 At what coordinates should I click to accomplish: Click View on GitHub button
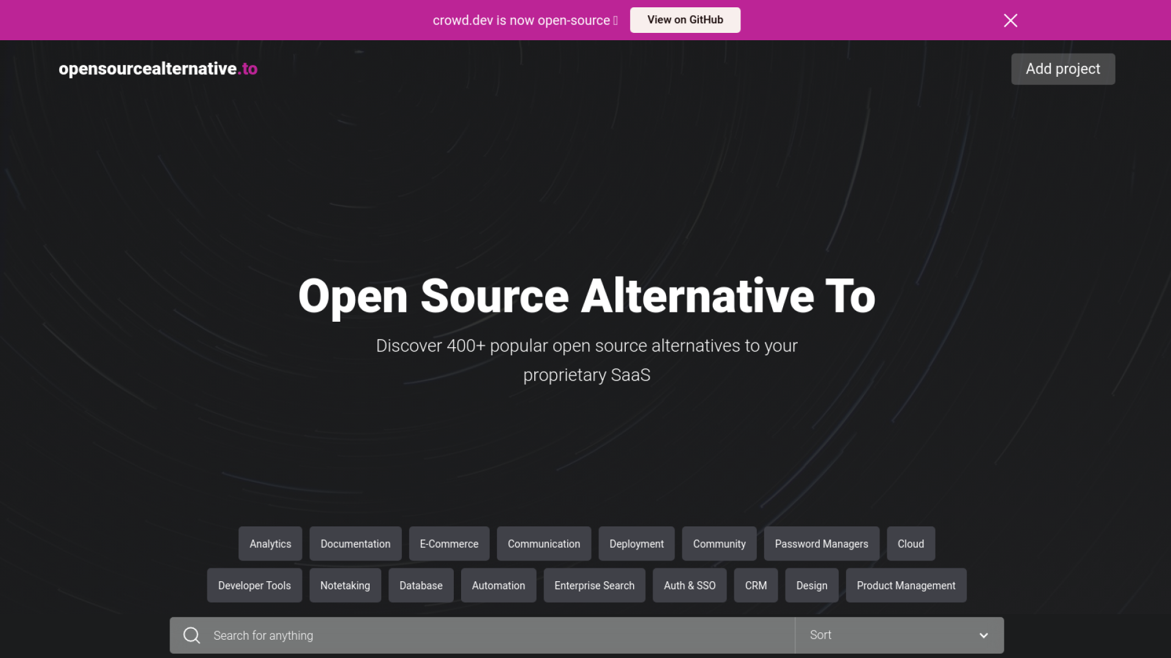pos(685,20)
